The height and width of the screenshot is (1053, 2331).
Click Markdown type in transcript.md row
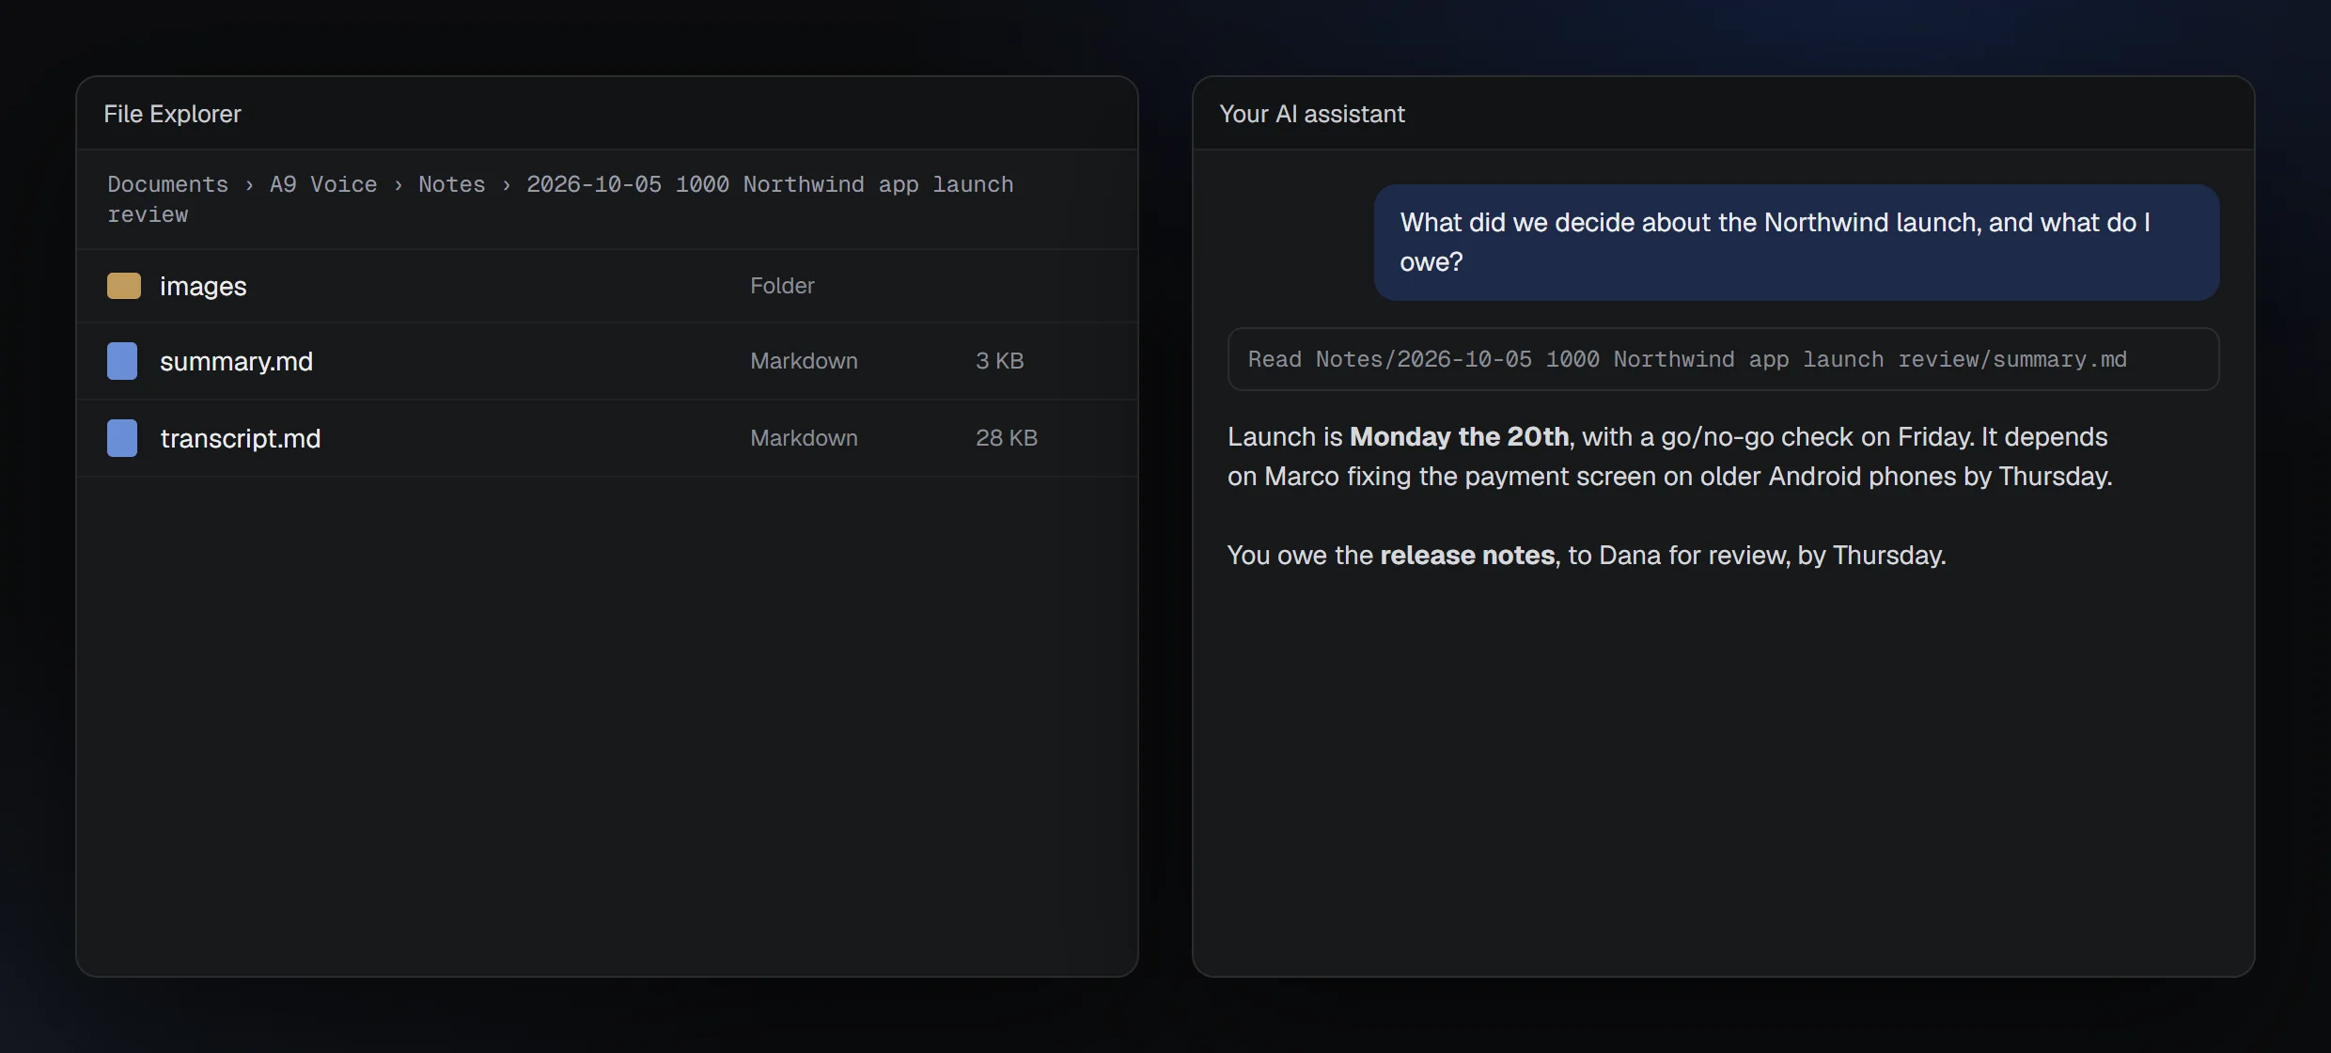804,438
